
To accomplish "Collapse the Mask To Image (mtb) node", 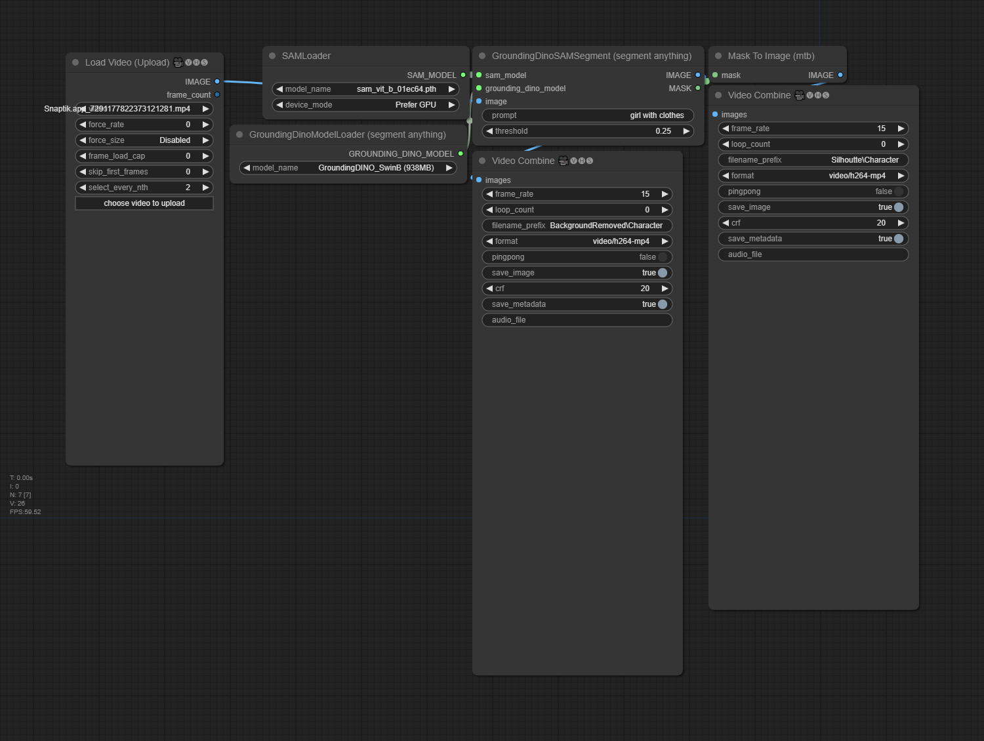I will point(718,56).
